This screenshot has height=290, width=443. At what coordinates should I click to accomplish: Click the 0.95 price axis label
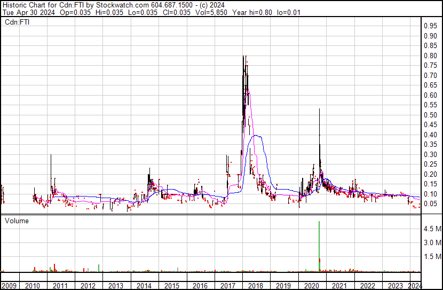tap(430, 26)
